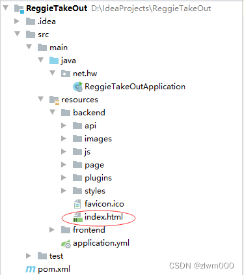Collapse the backend folder arrow
The image size is (244, 275).
pos(53,112)
